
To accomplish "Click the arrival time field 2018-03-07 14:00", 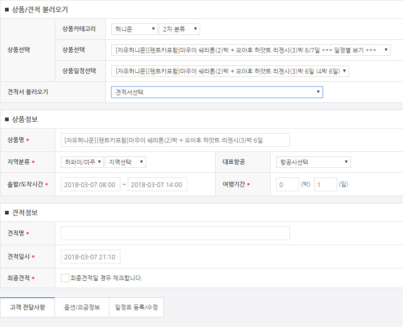I will tap(157, 184).
